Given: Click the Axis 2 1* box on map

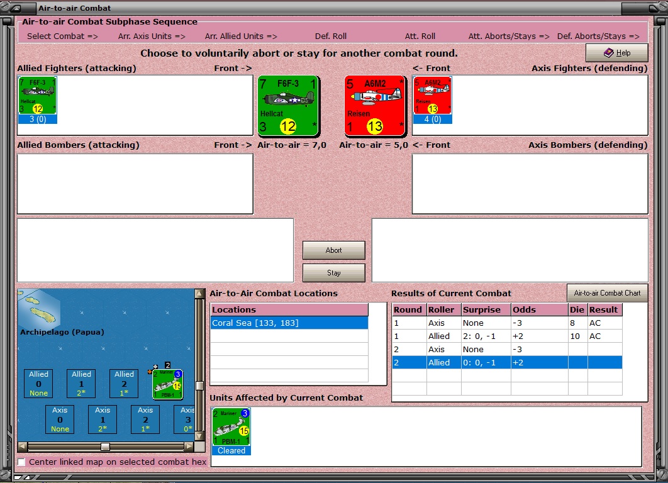Looking at the screenshot, I should click(145, 419).
